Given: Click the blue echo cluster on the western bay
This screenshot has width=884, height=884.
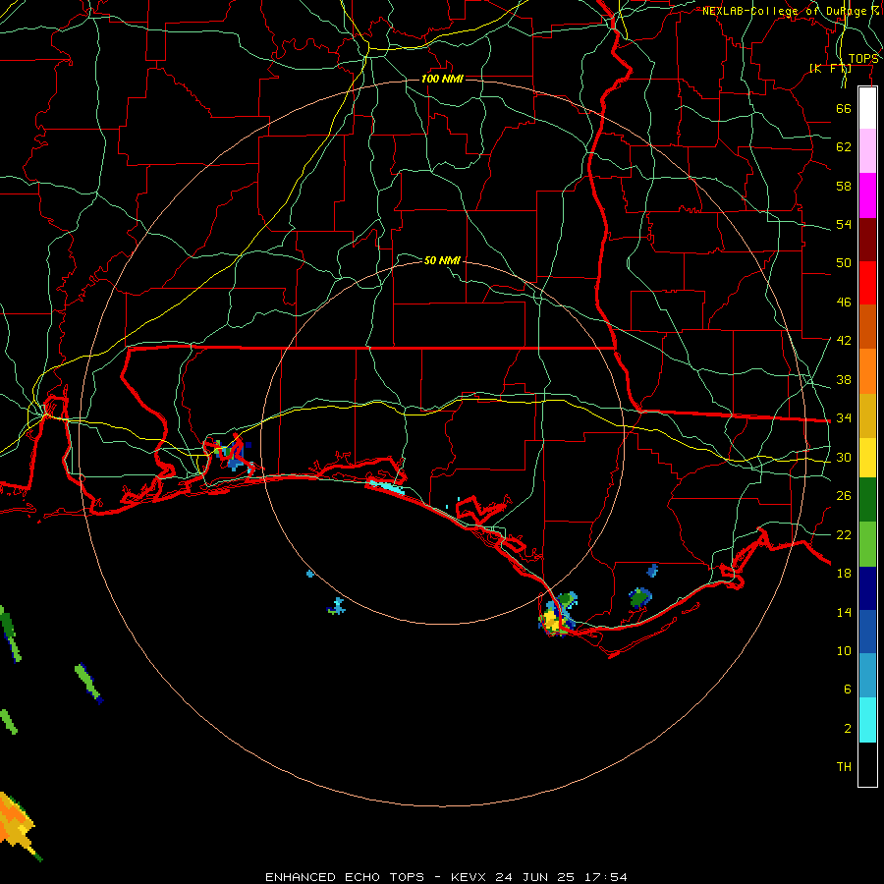Looking at the screenshot, I should [x=233, y=456].
